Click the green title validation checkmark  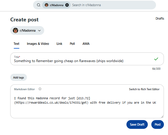coord(156,59)
